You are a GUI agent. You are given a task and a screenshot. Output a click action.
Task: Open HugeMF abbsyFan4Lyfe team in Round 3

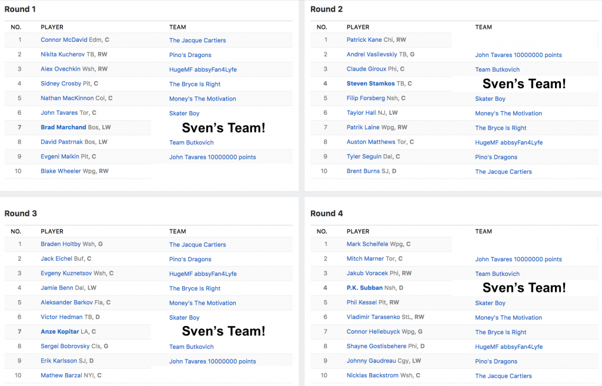point(203,274)
